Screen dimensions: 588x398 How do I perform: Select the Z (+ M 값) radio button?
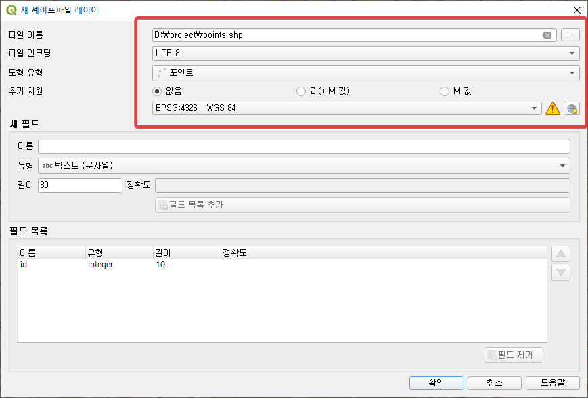pyautogui.click(x=301, y=91)
